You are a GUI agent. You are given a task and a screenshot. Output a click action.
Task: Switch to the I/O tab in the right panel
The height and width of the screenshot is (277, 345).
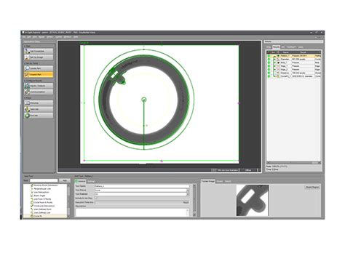tap(283, 47)
